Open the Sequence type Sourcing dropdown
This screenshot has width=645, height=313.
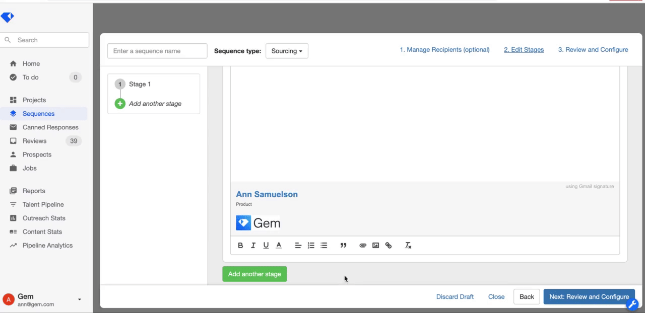pyautogui.click(x=287, y=51)
